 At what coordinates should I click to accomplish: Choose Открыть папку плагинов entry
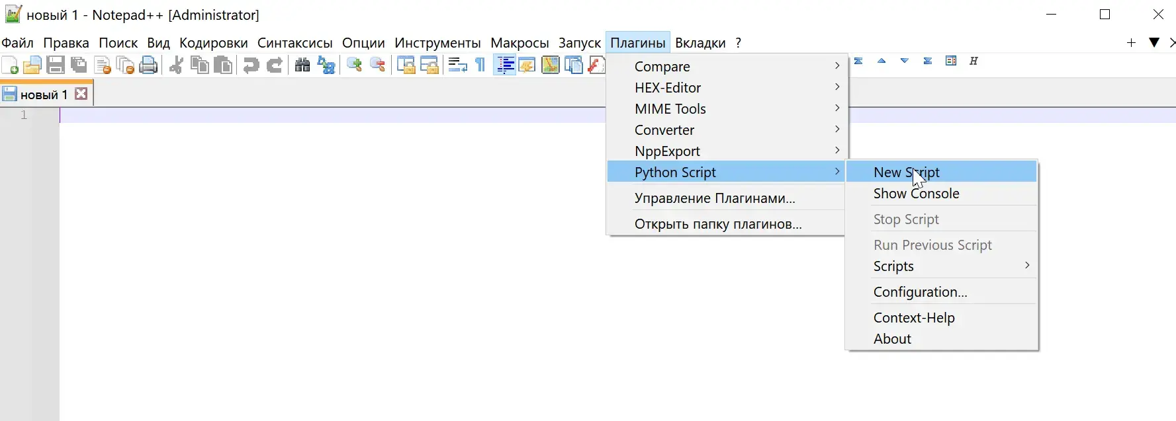click(726, 223)
